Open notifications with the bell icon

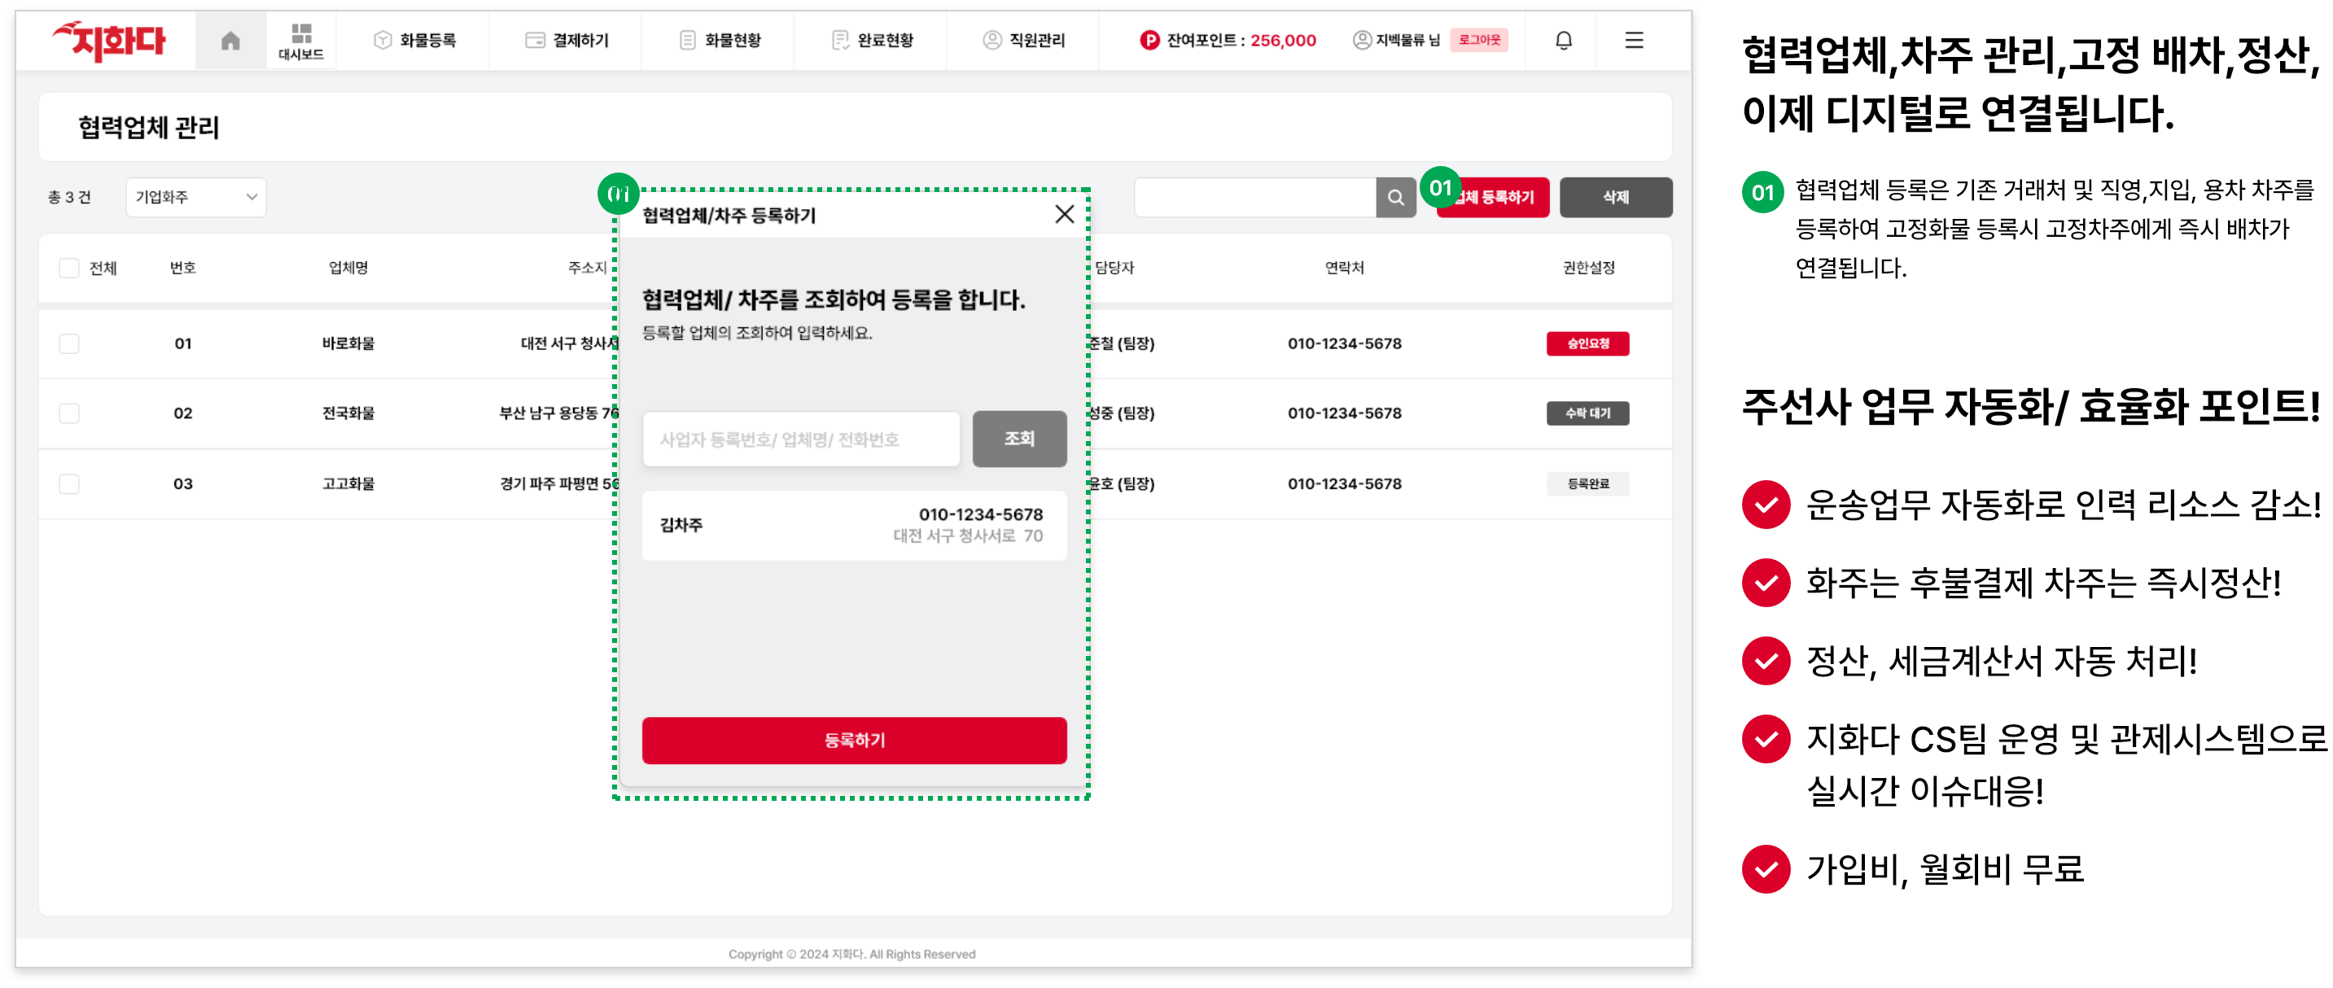[1562, 40]
